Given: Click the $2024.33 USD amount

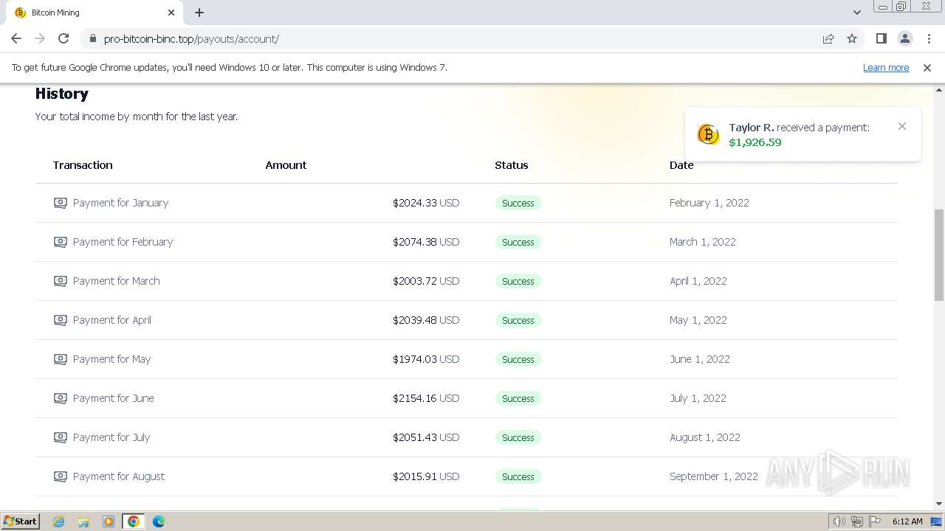Looking at the screenshot, I should click(x=426, y=203).
